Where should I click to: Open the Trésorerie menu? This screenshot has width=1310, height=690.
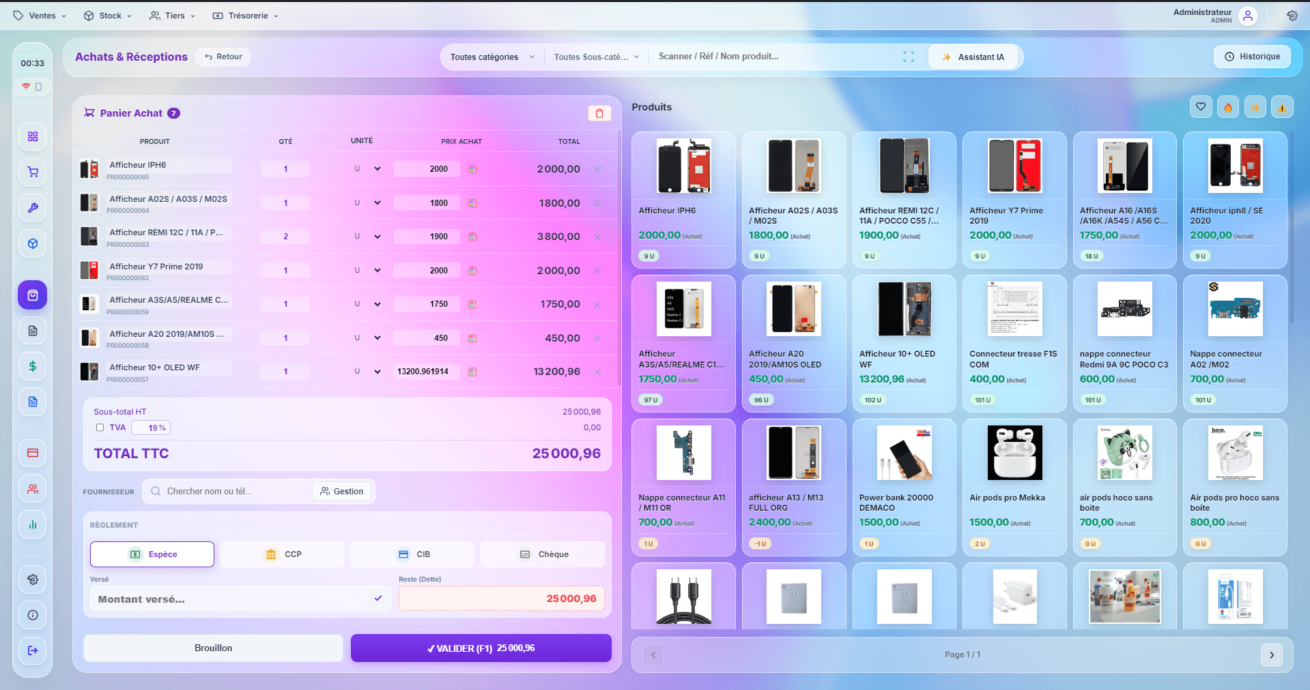244,15
